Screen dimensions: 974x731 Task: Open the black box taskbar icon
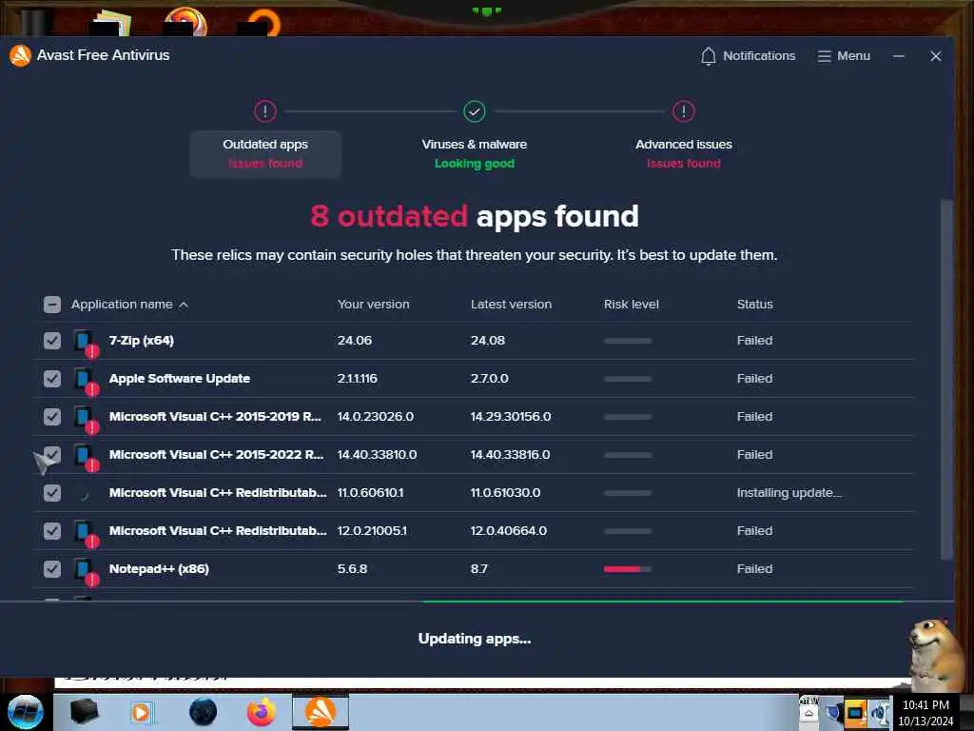click(x=84, y=712)
